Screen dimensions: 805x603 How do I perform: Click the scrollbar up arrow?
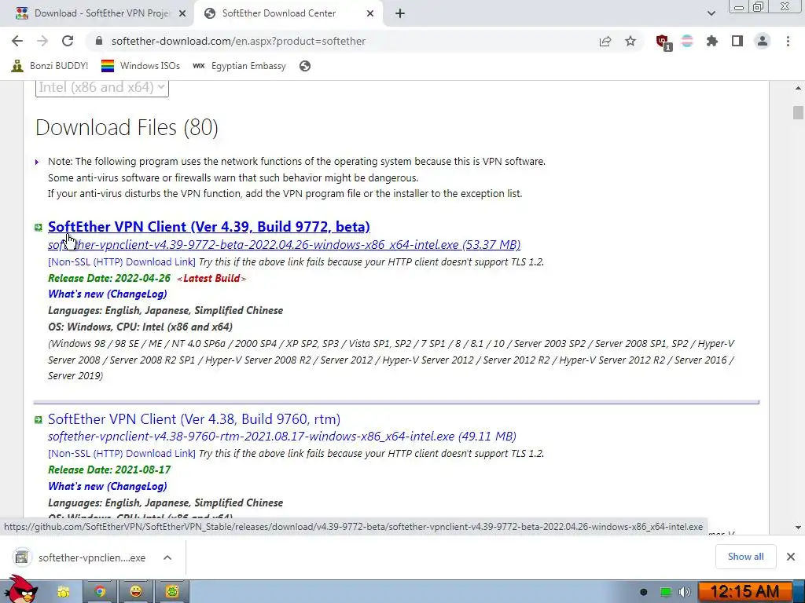click(798, 88)
